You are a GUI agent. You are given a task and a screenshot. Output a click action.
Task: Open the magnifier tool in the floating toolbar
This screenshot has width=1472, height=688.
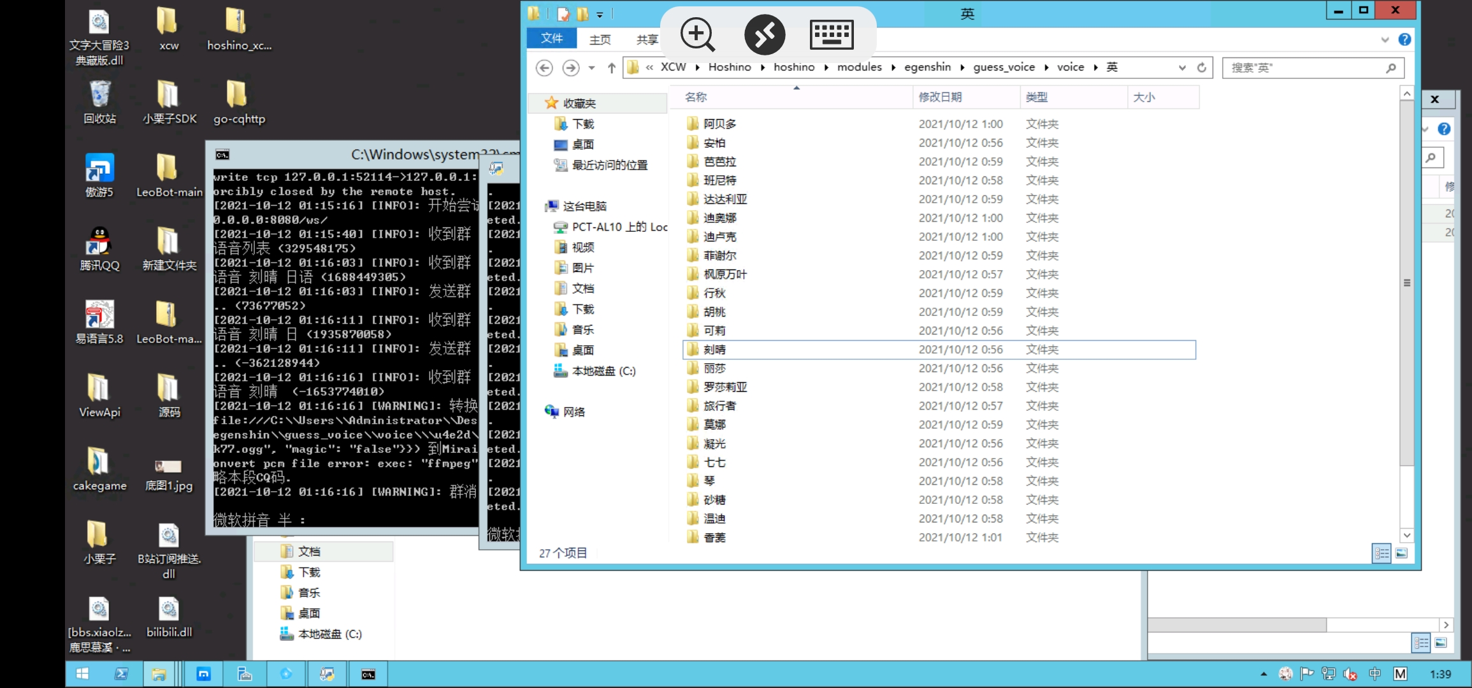pos(696,35)
